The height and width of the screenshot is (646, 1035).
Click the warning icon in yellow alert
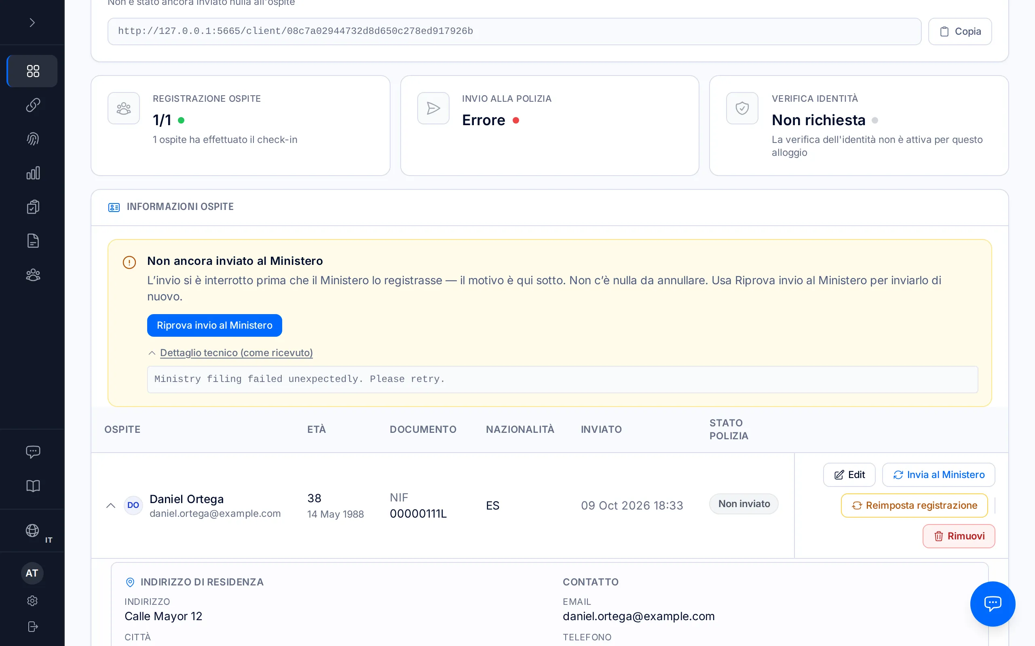pyautogui.click(x=129, y=262)
